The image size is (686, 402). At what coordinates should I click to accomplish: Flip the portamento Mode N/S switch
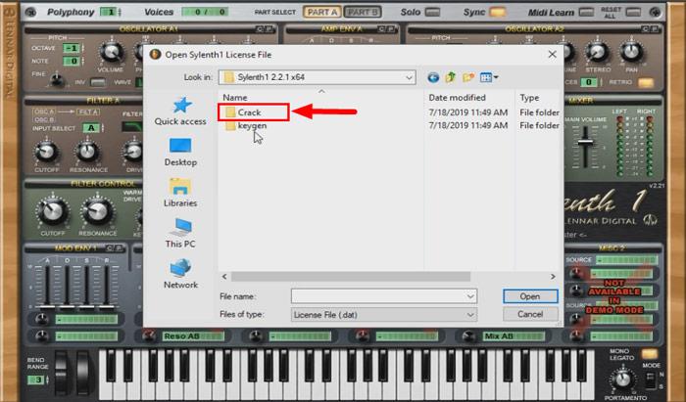point(651,380)
